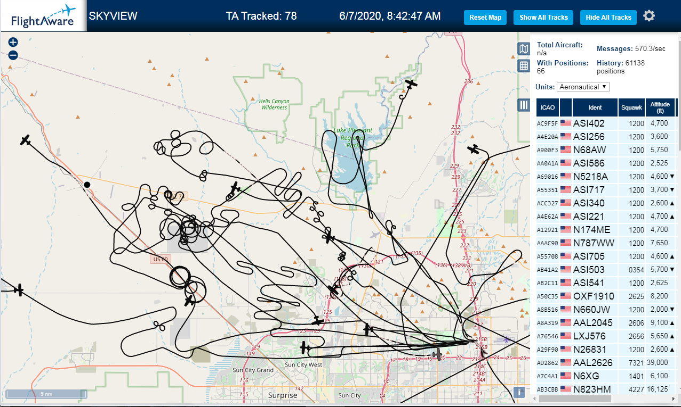Click the black dot track marker on US 60
The image size is (681, 407).
[x=87, y=185]
